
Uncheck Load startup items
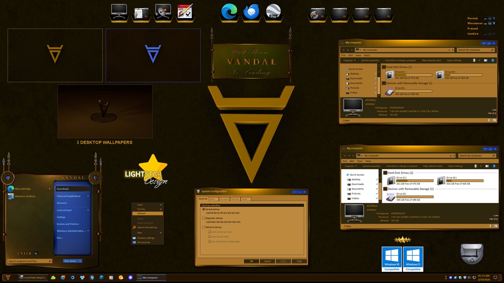[209, 236]
